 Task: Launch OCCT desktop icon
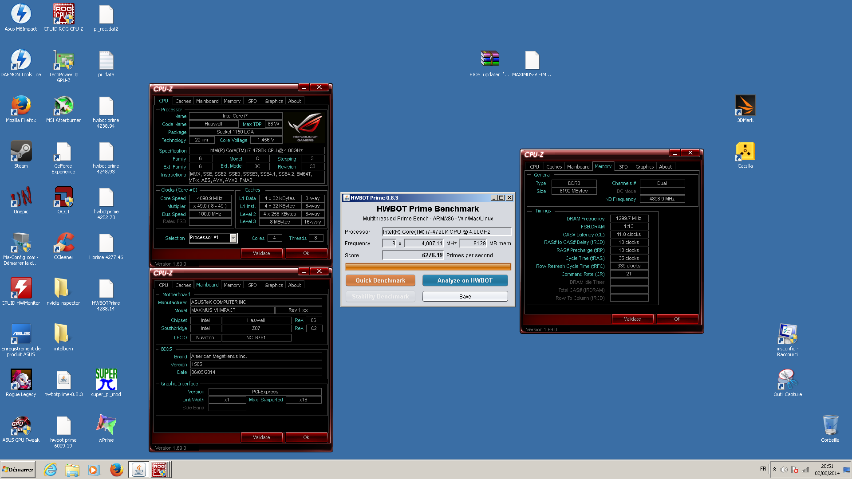tap(63, 200)
